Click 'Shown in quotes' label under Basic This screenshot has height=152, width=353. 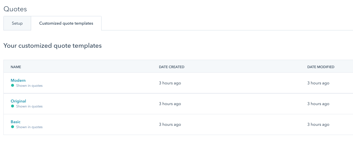pyautogui.click(x=29, y=127)
